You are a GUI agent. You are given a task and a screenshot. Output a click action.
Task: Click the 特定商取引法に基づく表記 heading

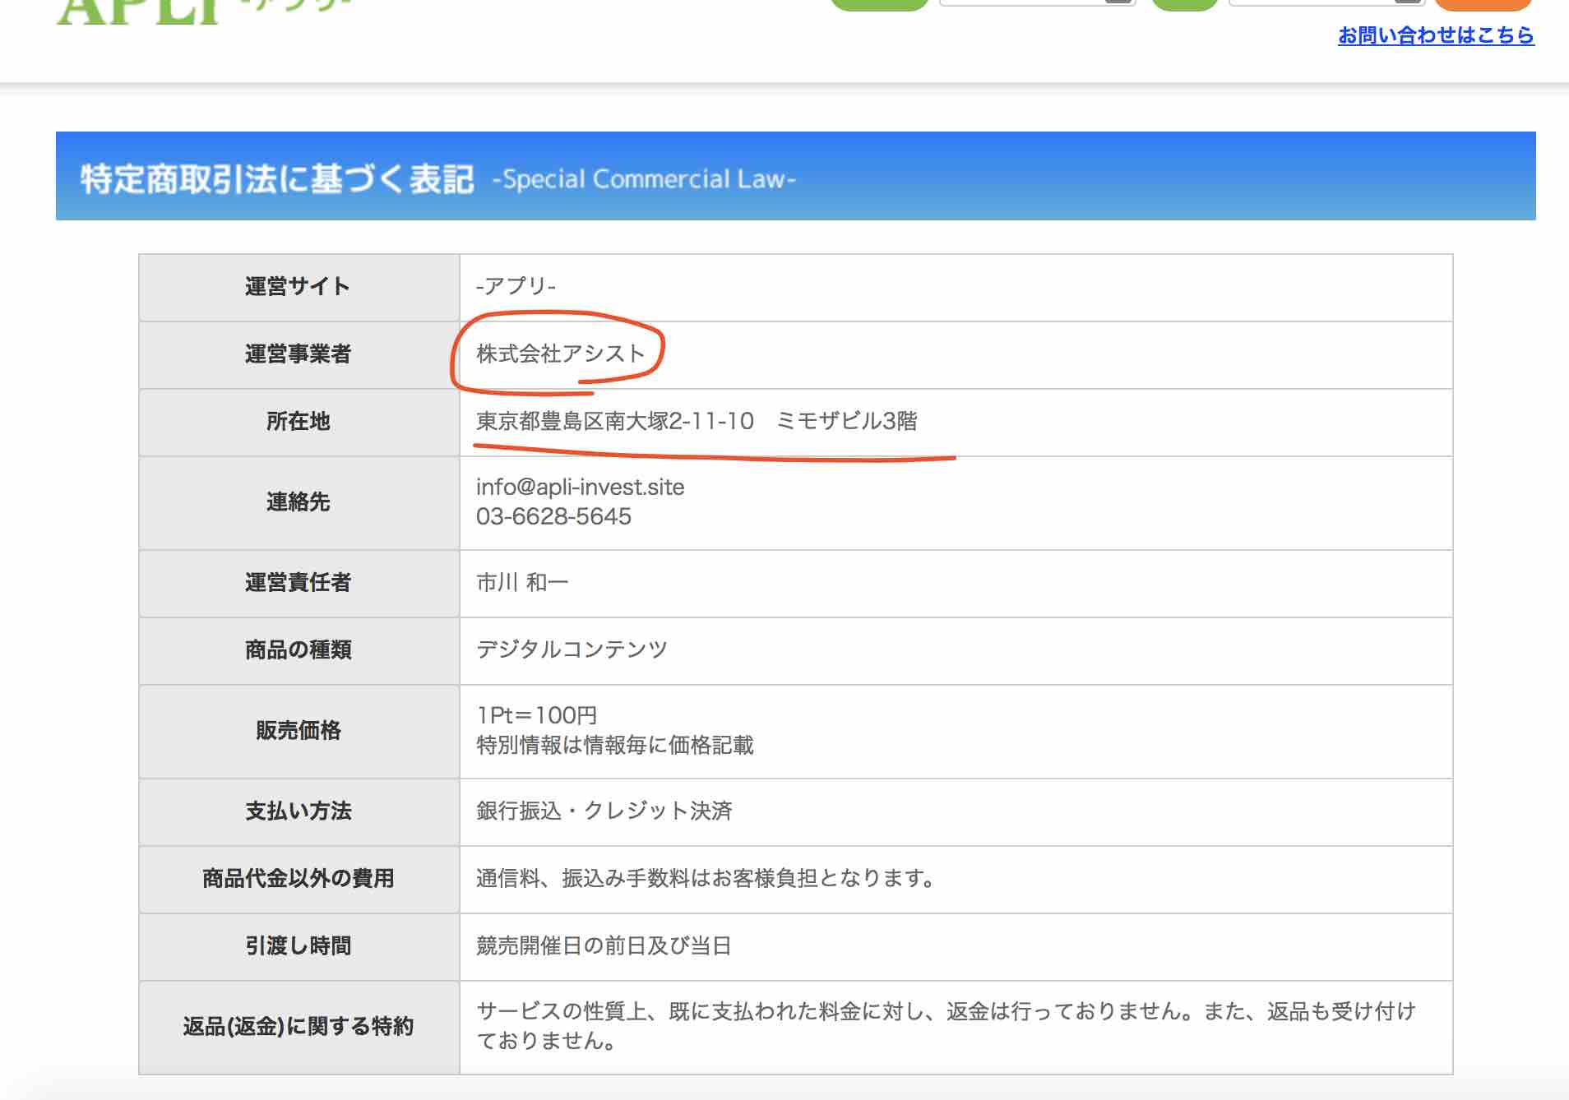[x=277, y=179]
